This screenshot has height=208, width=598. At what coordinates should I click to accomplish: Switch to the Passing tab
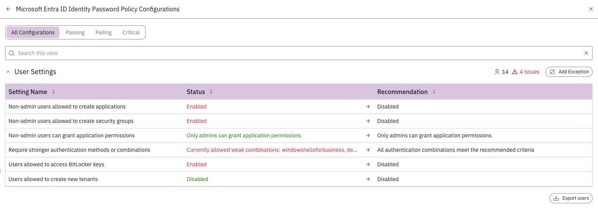[x=75, y=32]
